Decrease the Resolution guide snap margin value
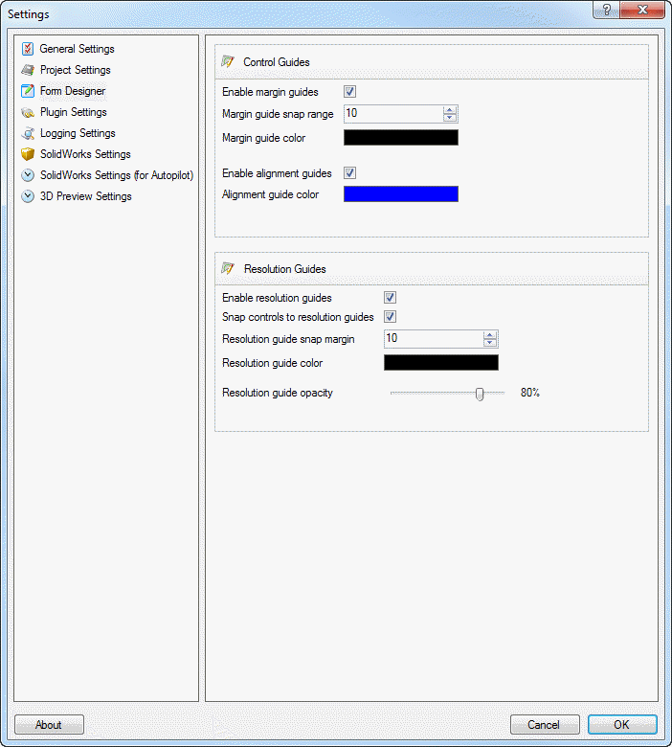Viewport: 672px width, 747px height. (490, 343)
